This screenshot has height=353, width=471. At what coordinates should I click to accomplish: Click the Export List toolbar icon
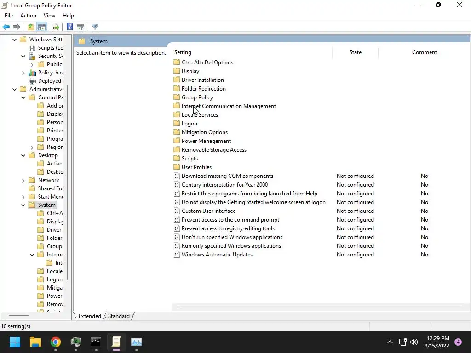point(56,27)
